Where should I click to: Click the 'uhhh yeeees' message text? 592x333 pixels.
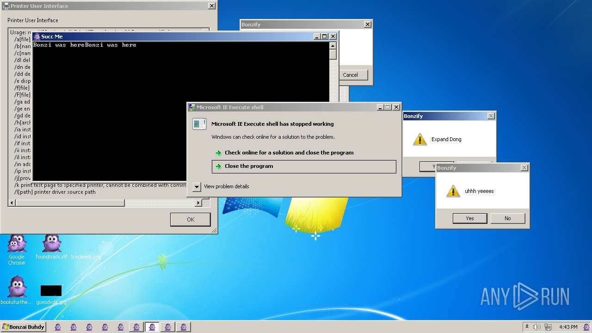(x=479, y=191)
